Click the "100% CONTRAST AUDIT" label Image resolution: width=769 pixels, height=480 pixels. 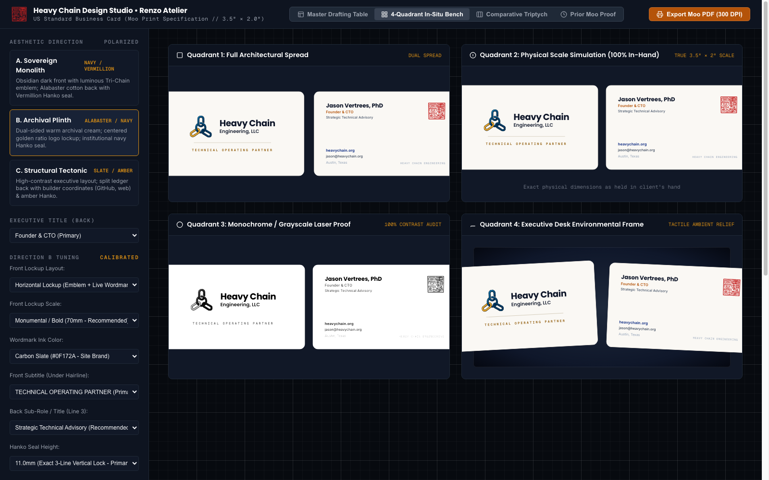(x=413, y=225)
